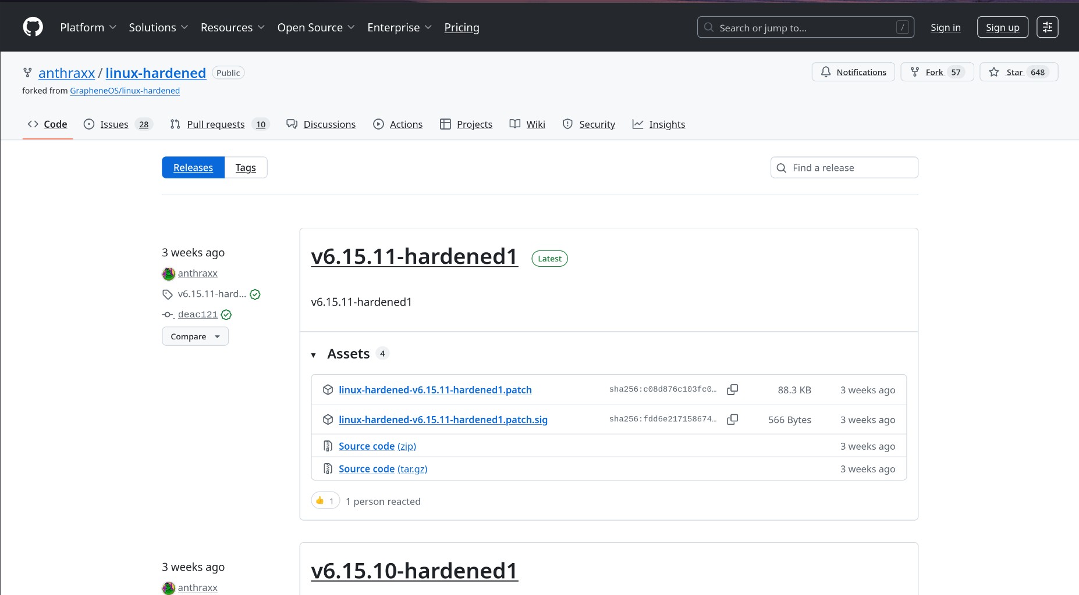Open the v6.15.10-hardened1 release title
Image resolution: width=1079 pixels, height=595 pixels.
(x=414, y=571)
